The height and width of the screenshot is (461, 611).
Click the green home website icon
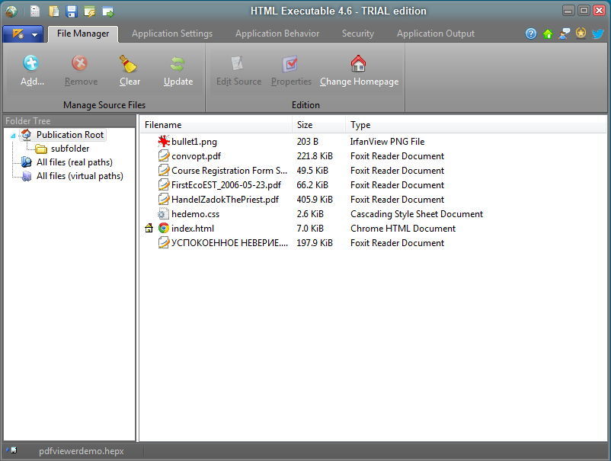[548, 34]
